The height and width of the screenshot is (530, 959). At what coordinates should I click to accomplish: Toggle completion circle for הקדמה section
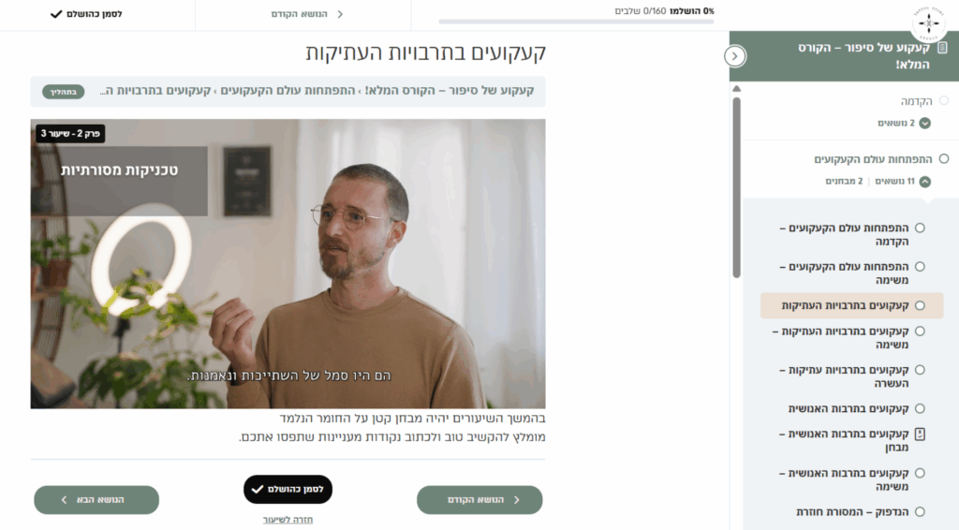click(944, 100)
